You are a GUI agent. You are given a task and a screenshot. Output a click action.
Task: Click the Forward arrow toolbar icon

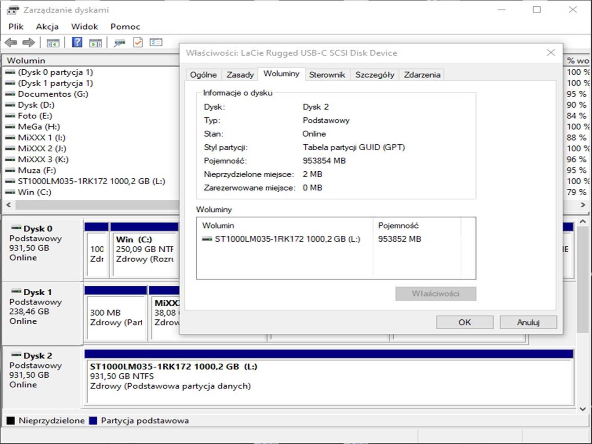[28, 43]
